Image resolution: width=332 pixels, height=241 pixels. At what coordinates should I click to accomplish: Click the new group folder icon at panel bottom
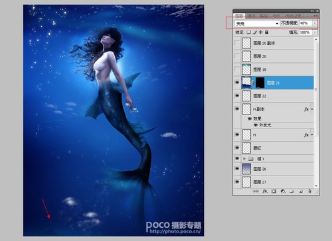point(291,191)
